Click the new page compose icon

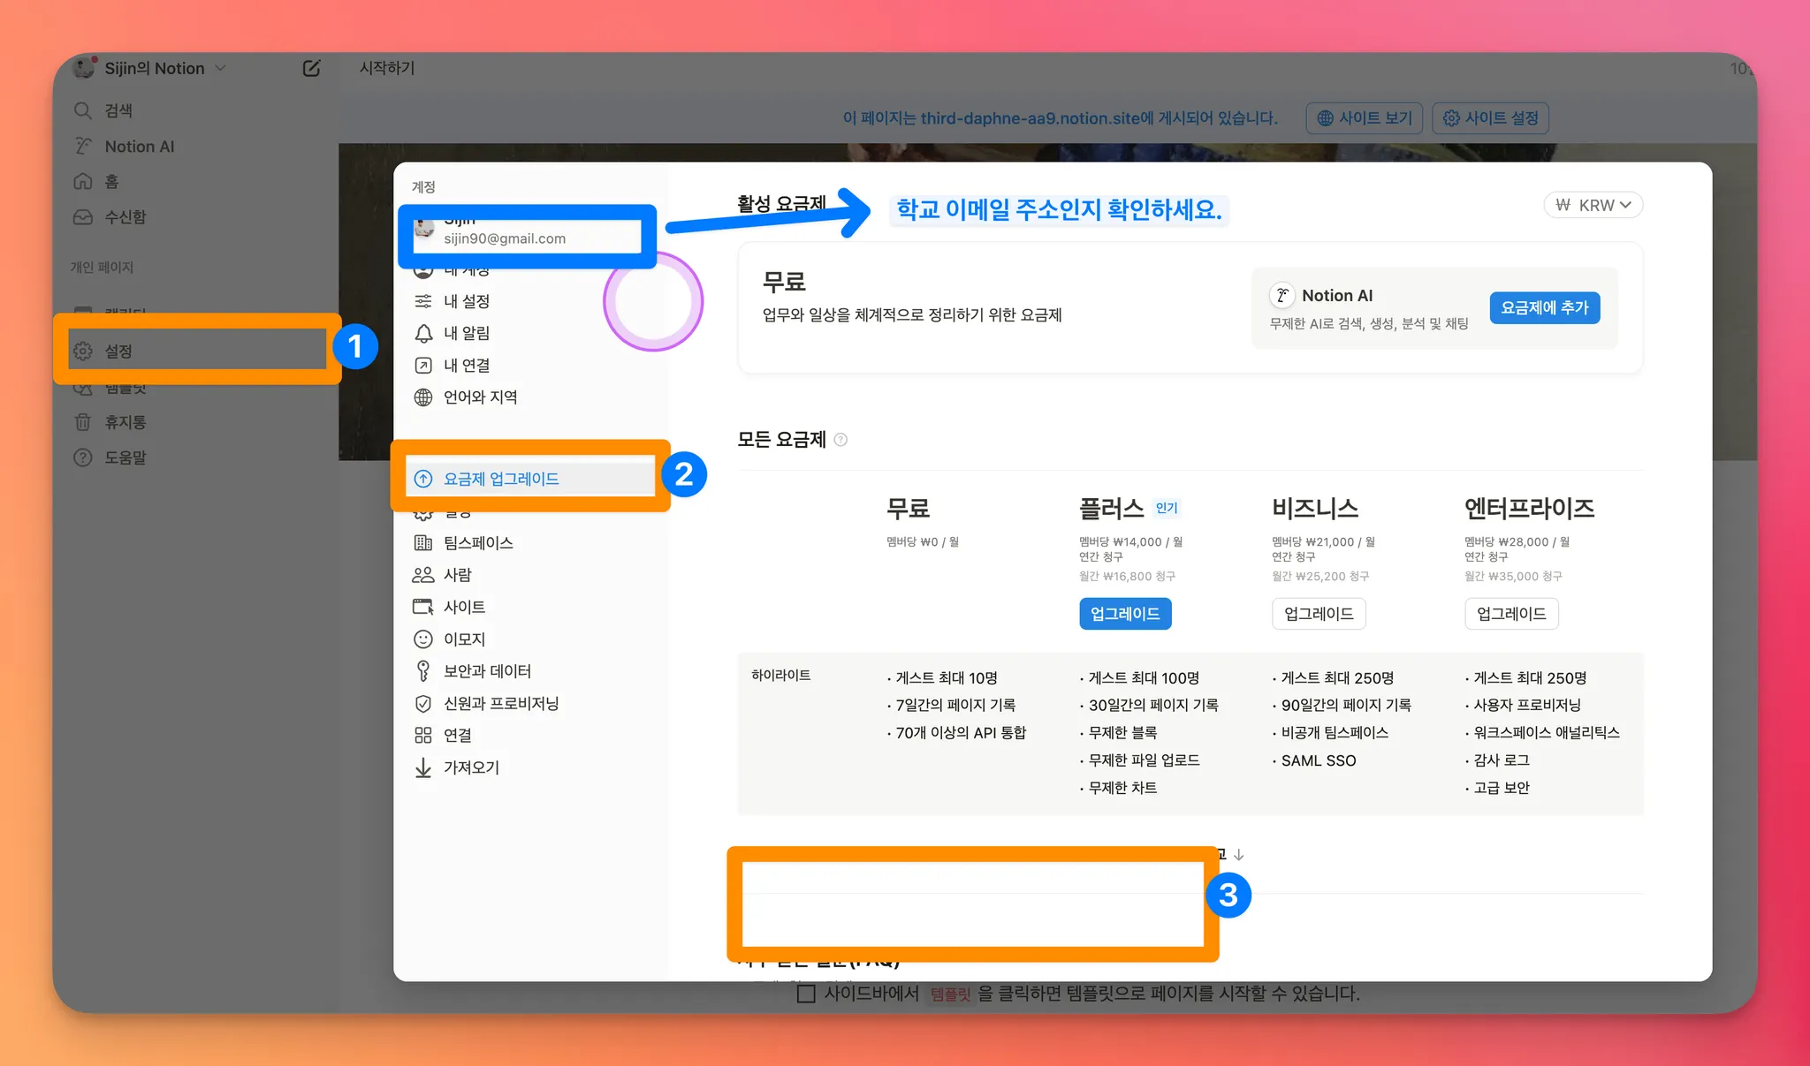[x=311, y=68]
